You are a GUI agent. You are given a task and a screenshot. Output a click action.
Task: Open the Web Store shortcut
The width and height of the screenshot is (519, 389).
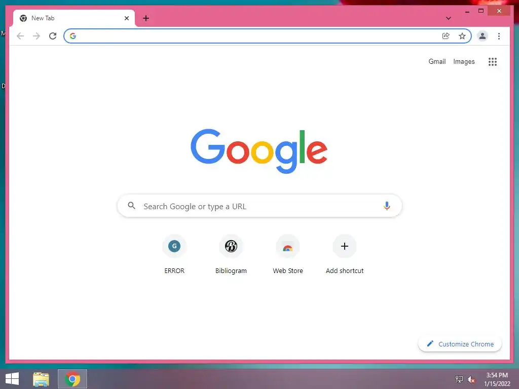(288, 254)
